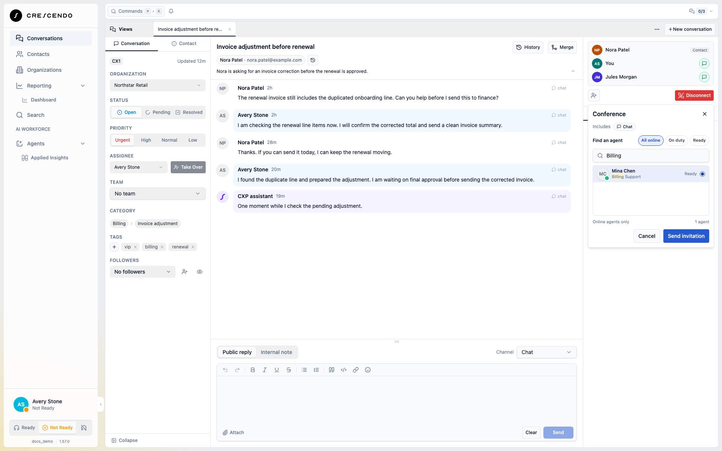Insert a code block

pos(344,370)
